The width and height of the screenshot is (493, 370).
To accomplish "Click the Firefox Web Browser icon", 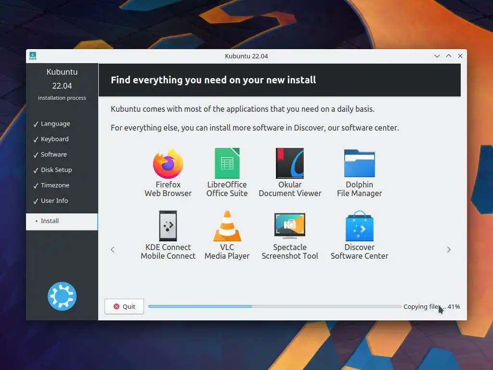I will pyautogui.click(x=168, y=163).
